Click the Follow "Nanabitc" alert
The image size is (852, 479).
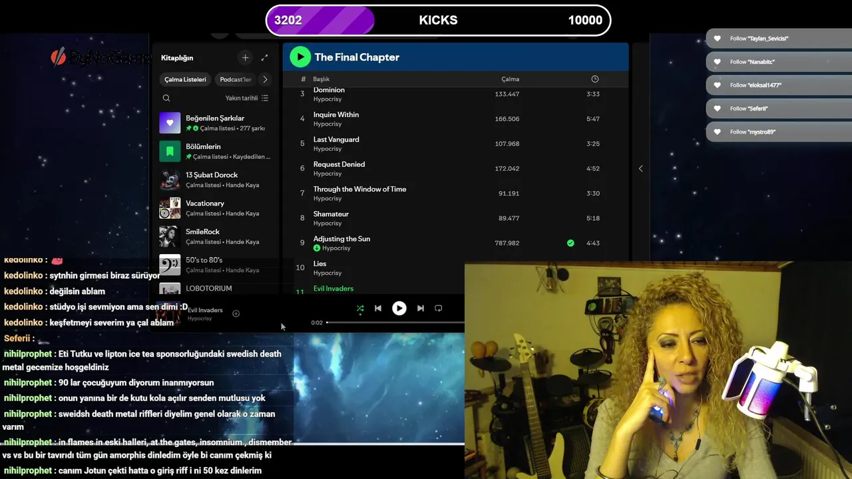779,62
